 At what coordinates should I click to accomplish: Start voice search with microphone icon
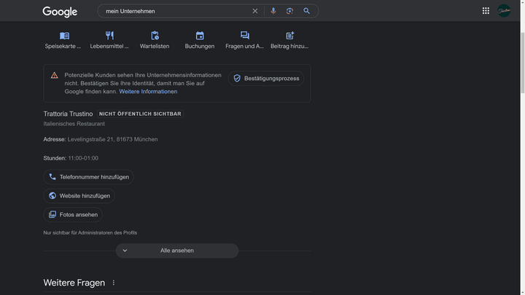click(273, 11)
